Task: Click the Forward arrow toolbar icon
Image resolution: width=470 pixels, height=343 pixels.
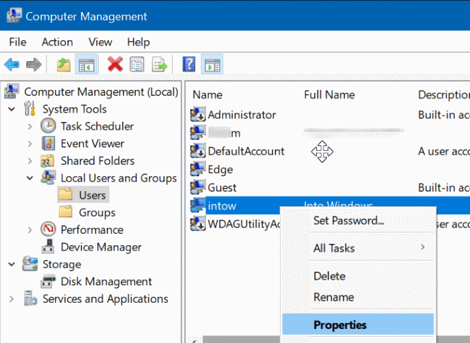Action: 34,64
